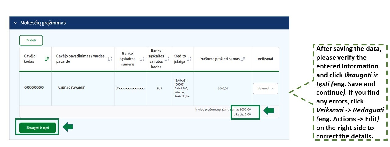The image size is (390, 147).
Task: Click green arrow beside the Likutis total
Action: click(269, 111)
